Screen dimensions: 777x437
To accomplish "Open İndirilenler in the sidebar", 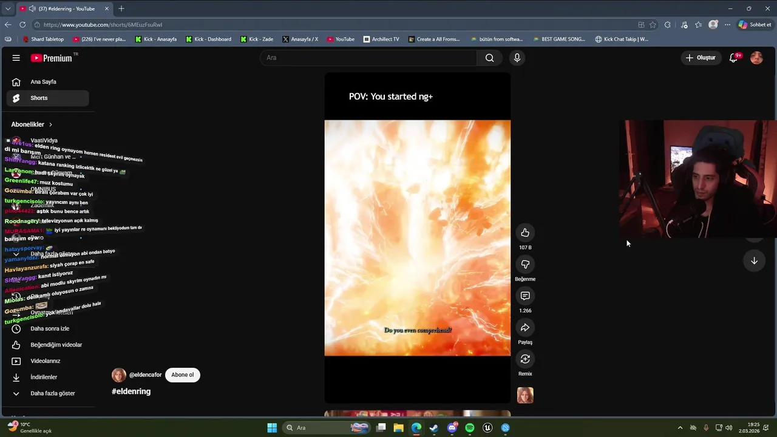I will coord(47,377).
